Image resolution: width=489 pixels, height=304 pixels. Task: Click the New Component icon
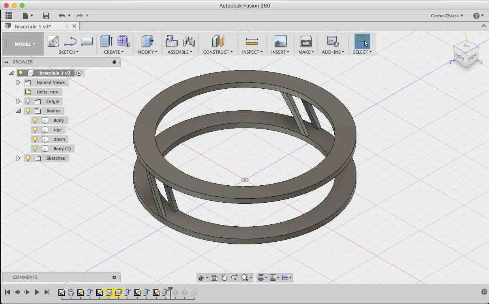pyautogui.click(x=172, y=41)
